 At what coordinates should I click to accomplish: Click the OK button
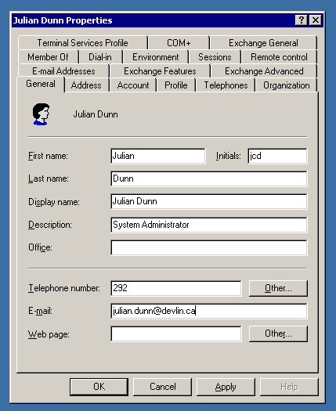tap(99, 387)
